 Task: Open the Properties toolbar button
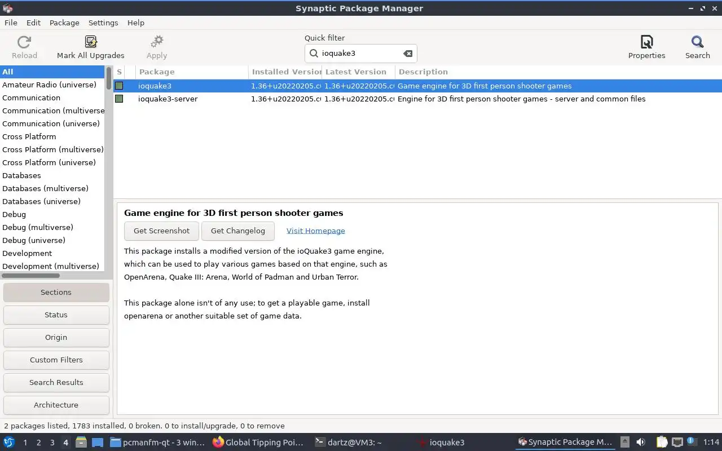[647, 47]
